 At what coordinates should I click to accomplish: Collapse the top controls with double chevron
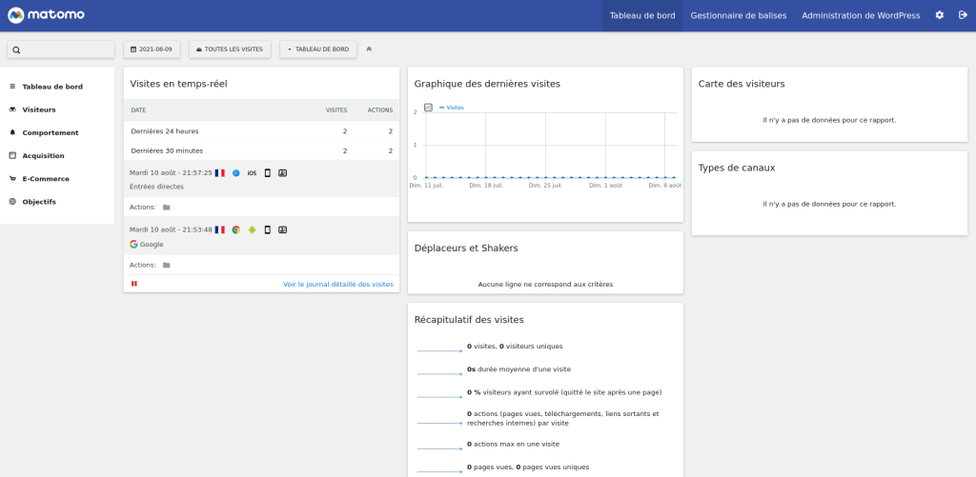[369, 49]
